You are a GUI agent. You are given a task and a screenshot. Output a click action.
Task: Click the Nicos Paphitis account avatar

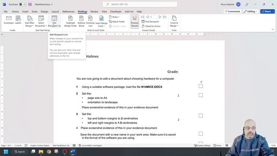(238, 4)
